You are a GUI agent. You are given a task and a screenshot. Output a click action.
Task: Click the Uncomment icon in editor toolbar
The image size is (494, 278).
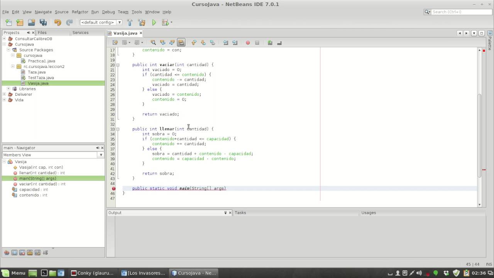(279, 42)
